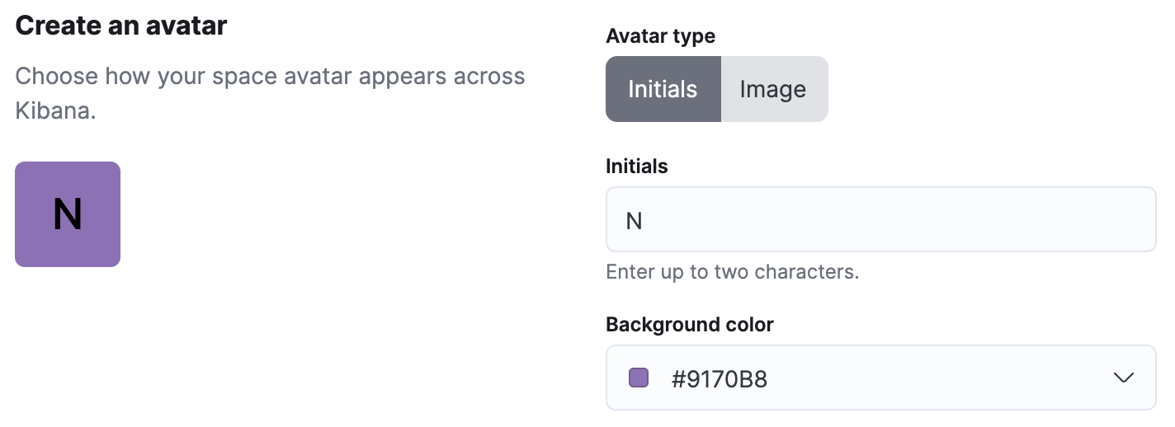This screenshot has height=427, width=1175.
Task: Click the letter N inside avatar preview
Action: (x=68, y=214)
